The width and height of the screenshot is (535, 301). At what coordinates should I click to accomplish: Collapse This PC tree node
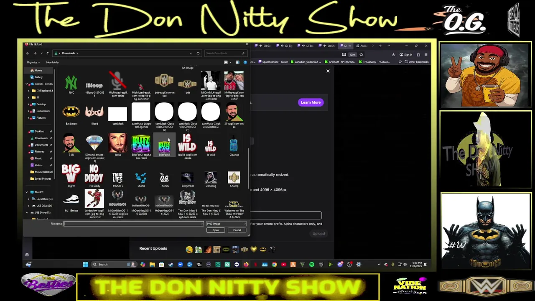click(27, 192)
